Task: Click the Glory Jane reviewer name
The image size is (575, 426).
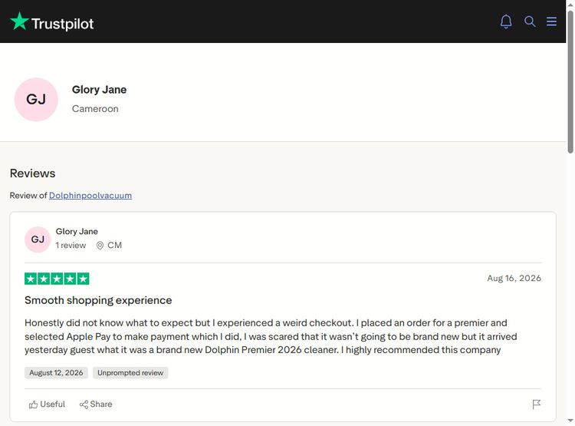Action: tap(77, 231)
